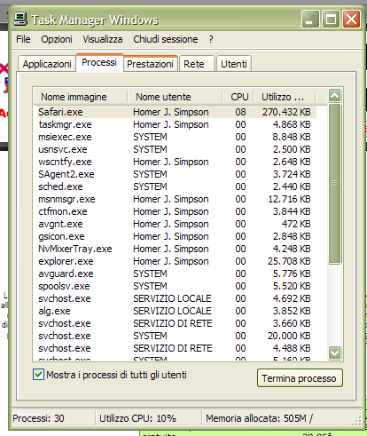
Task: Open the Rete tab
Action: click(197, 64)
